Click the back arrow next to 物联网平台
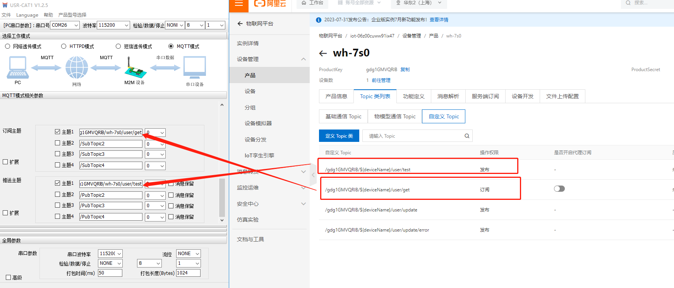Screen dimensions: 674x288 point(240,24)
